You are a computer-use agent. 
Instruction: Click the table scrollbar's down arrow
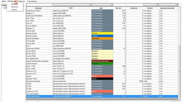point(179,99)
